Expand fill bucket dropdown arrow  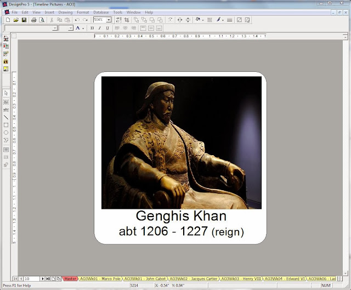click(x=203, y=20)
